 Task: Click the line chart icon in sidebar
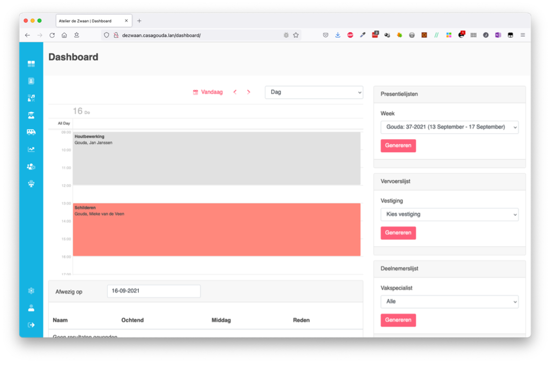click(31, 149)
